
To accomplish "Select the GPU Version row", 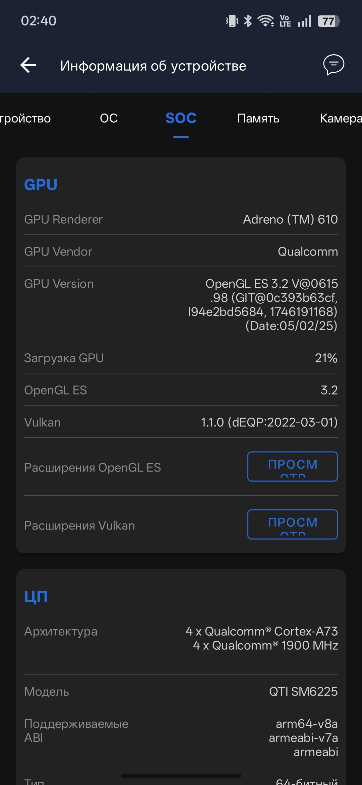I will tap(181, 304).
